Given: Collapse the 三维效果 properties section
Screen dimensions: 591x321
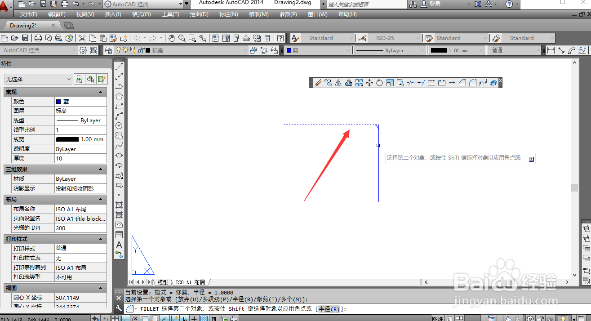Looking at the screenshot, I should click(101, 169).
